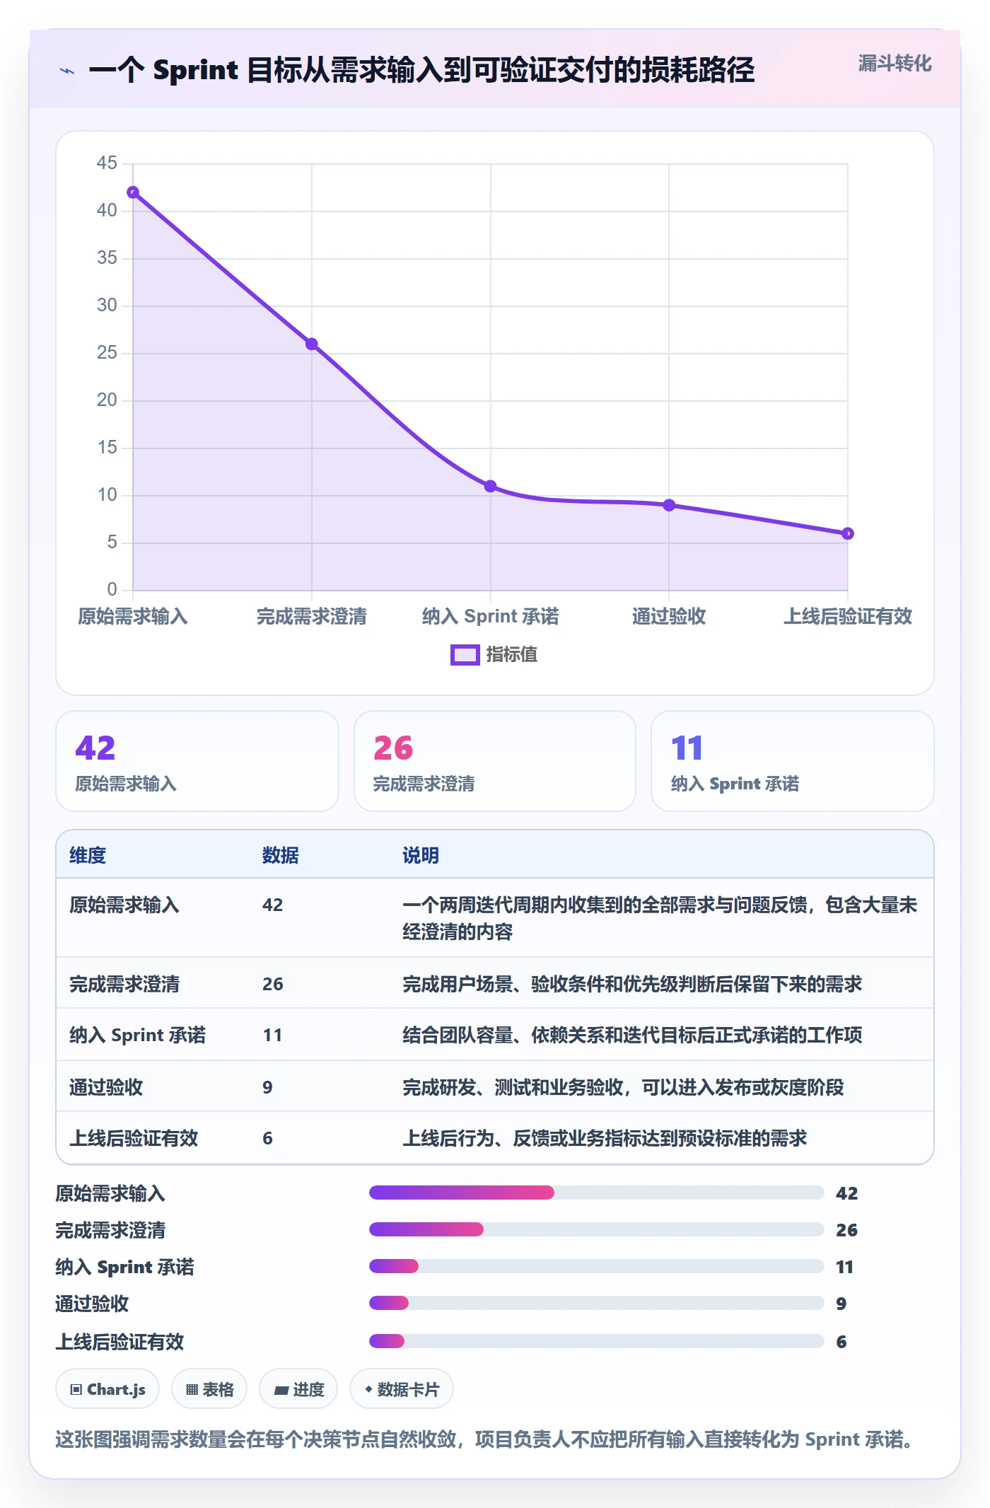Screen dimensions: 990x1508
Task: Select chart data point for 通过验收
Action: (669, 506)
